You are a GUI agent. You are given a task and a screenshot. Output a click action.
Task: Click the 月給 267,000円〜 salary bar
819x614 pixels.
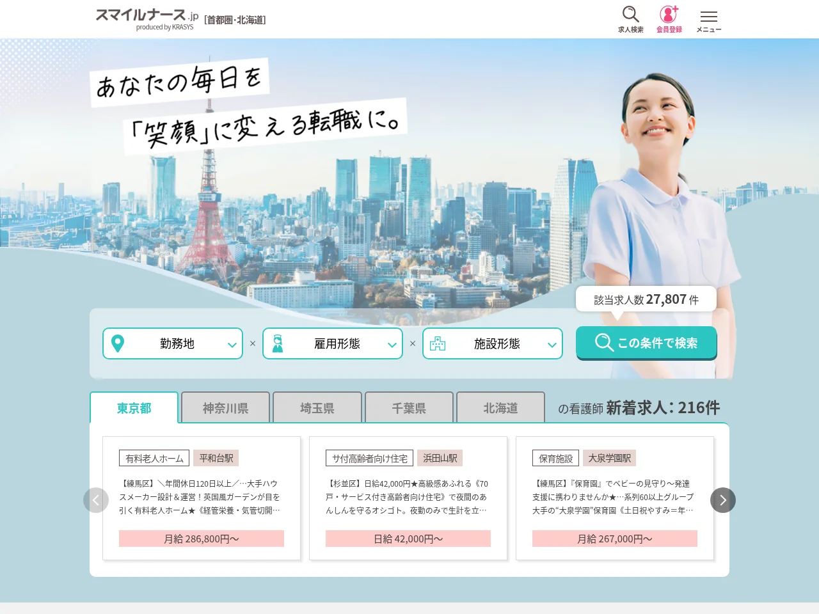[x=615, y=539]
